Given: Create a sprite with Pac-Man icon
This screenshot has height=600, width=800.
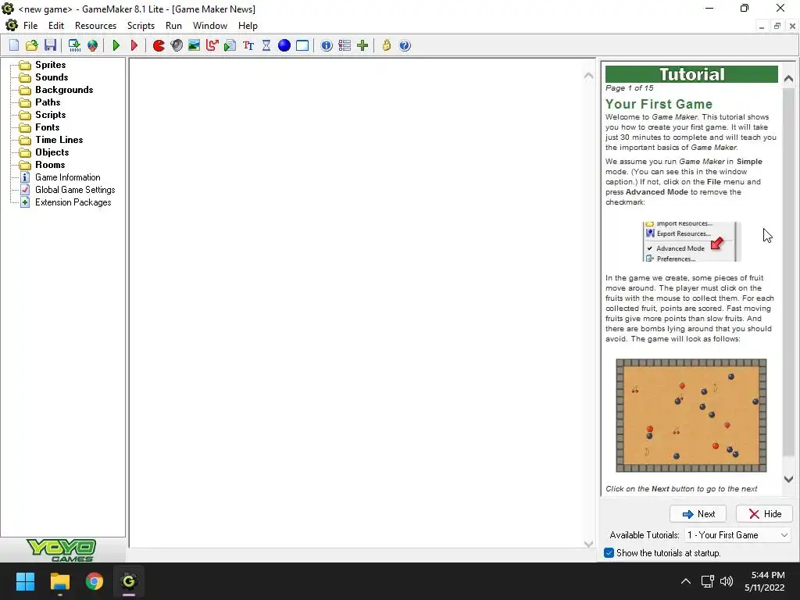Looking at the screenshot, I should coord(159,45).
